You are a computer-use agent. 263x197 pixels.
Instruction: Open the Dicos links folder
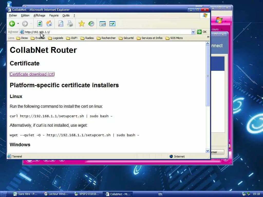[22, 38]
